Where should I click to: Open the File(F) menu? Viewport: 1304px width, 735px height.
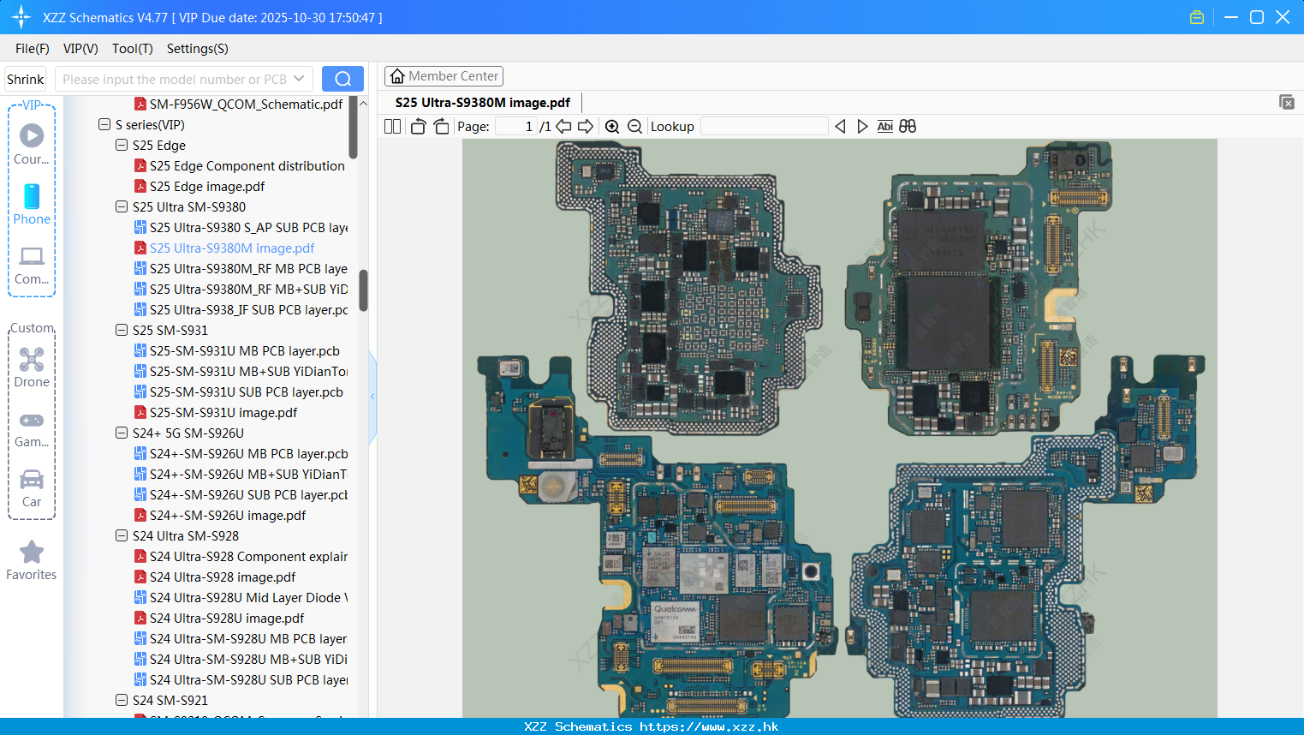click(x=33, y=49)
